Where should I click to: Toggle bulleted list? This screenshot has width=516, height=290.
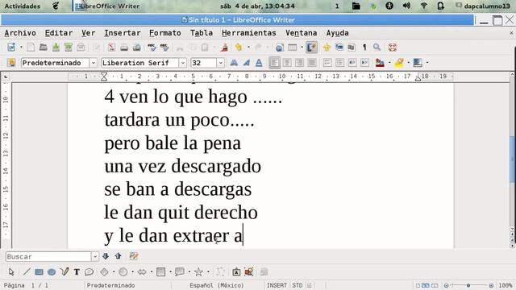tap(339, 63)
